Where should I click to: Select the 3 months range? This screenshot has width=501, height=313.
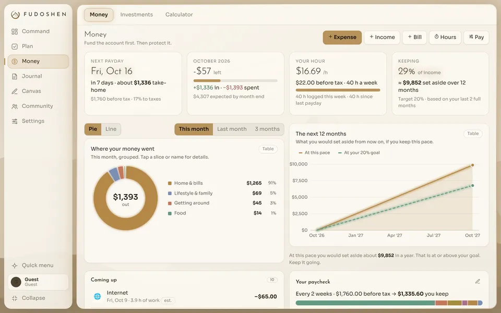(267, 129)
